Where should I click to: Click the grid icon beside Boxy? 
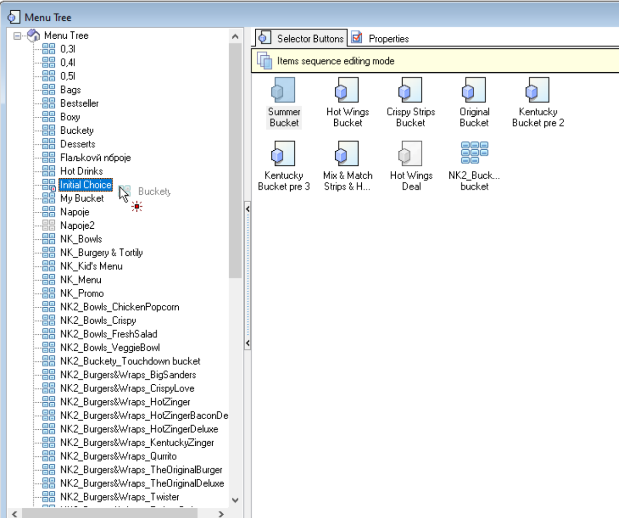[x=48, y=116]
